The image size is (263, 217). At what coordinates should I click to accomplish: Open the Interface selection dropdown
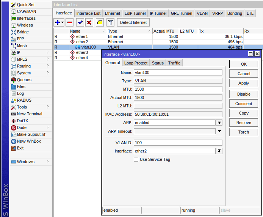[x=219, y=151]
